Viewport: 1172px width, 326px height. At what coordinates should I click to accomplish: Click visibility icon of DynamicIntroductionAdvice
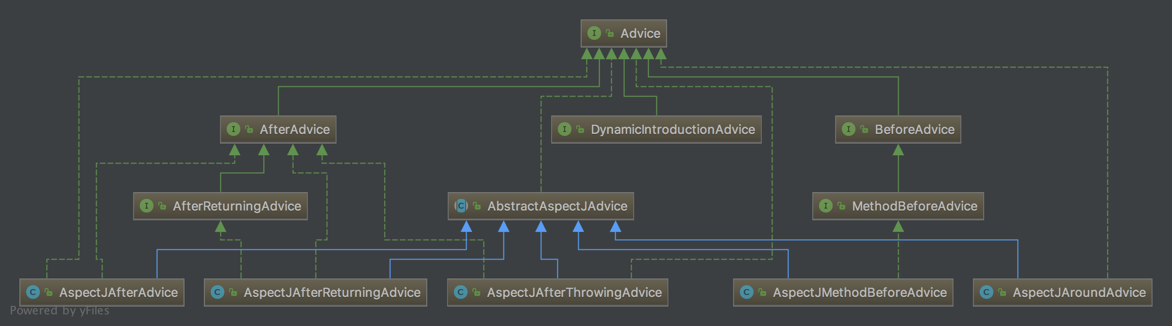coord(580,129)
